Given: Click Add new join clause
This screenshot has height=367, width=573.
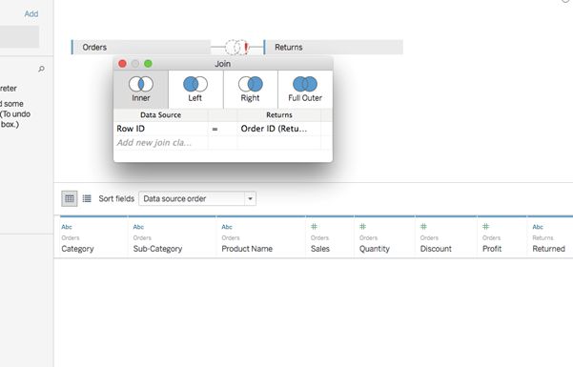Looking at the screenshot, I should pos(153,143).
